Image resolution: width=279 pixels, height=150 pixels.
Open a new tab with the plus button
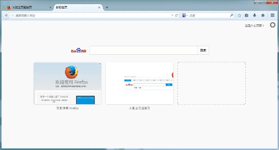pos(107,7)
